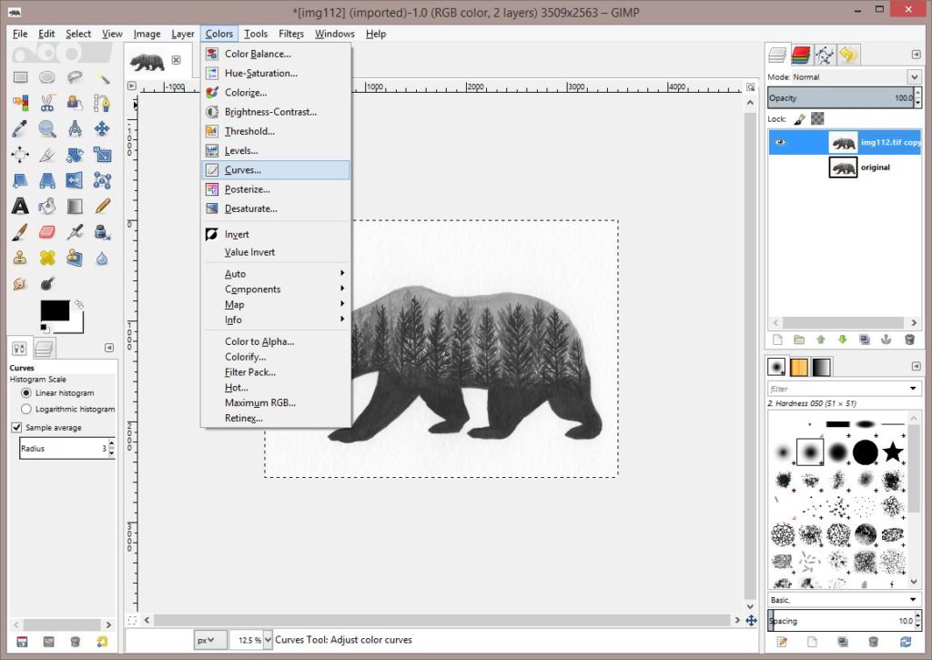Activate the Measure compass tool
The width and height of the screenshot is (932, 660).
pyautogui.click(x=75, y=128)
